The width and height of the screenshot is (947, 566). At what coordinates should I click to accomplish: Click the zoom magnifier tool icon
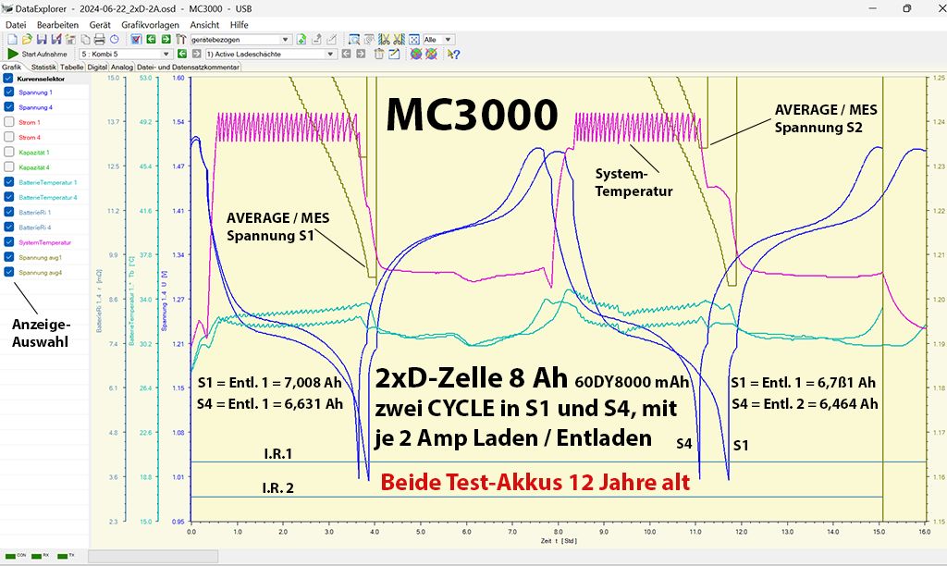click(354, 40)
